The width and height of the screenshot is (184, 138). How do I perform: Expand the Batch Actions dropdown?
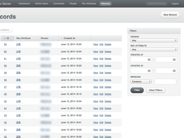[6, 30]
